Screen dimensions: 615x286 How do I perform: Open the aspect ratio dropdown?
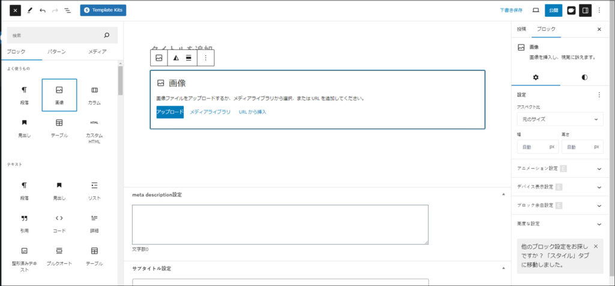click(560, 119)
